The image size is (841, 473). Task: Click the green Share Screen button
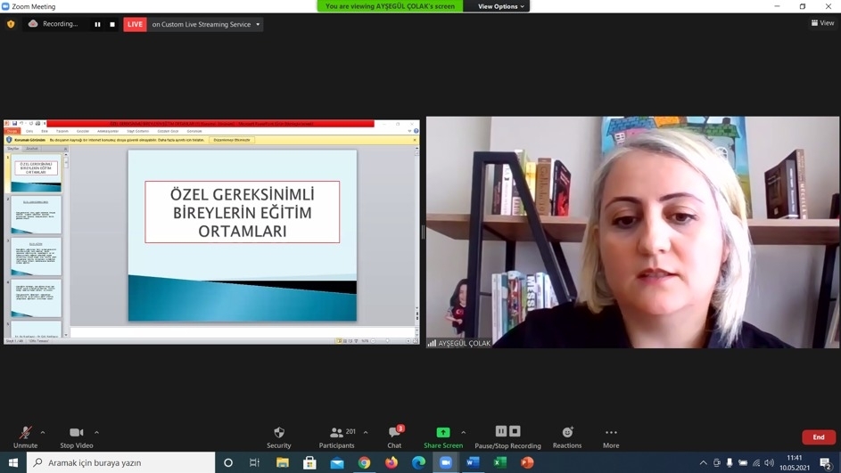[443, 437]
